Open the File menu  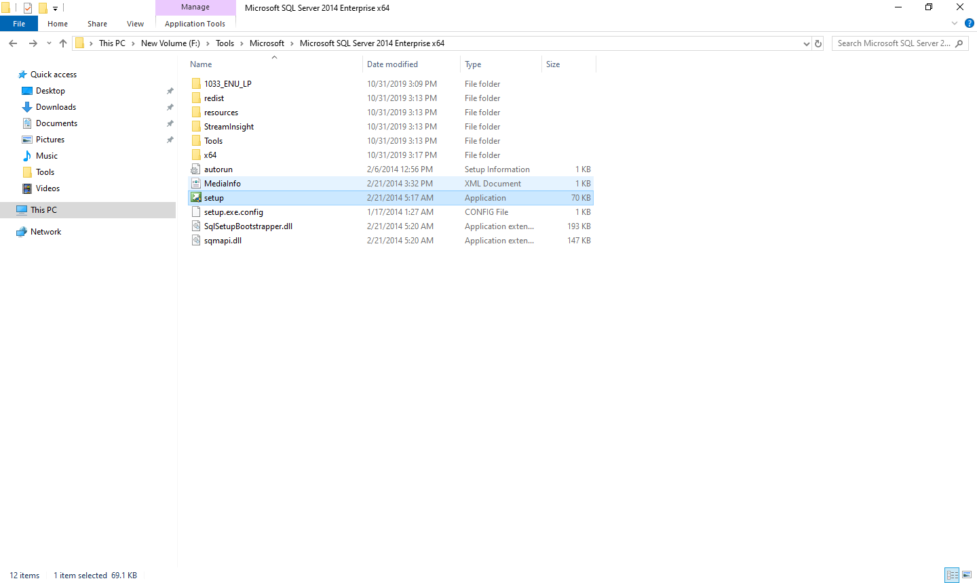tap(19, 24)
